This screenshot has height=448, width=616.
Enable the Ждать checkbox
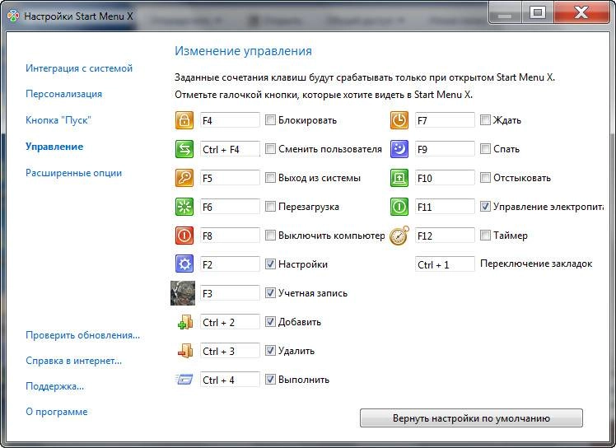485,120
